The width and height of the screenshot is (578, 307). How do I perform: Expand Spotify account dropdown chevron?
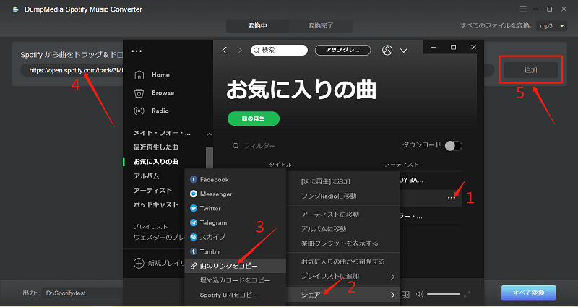coord(404,51)
